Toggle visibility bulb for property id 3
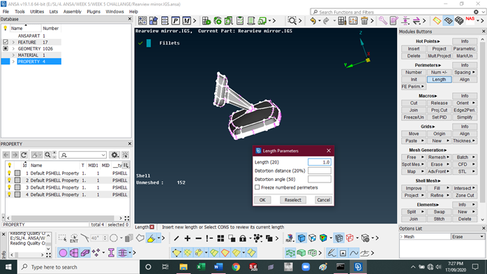Screen dimensions: 487x274 pos(9,187)
